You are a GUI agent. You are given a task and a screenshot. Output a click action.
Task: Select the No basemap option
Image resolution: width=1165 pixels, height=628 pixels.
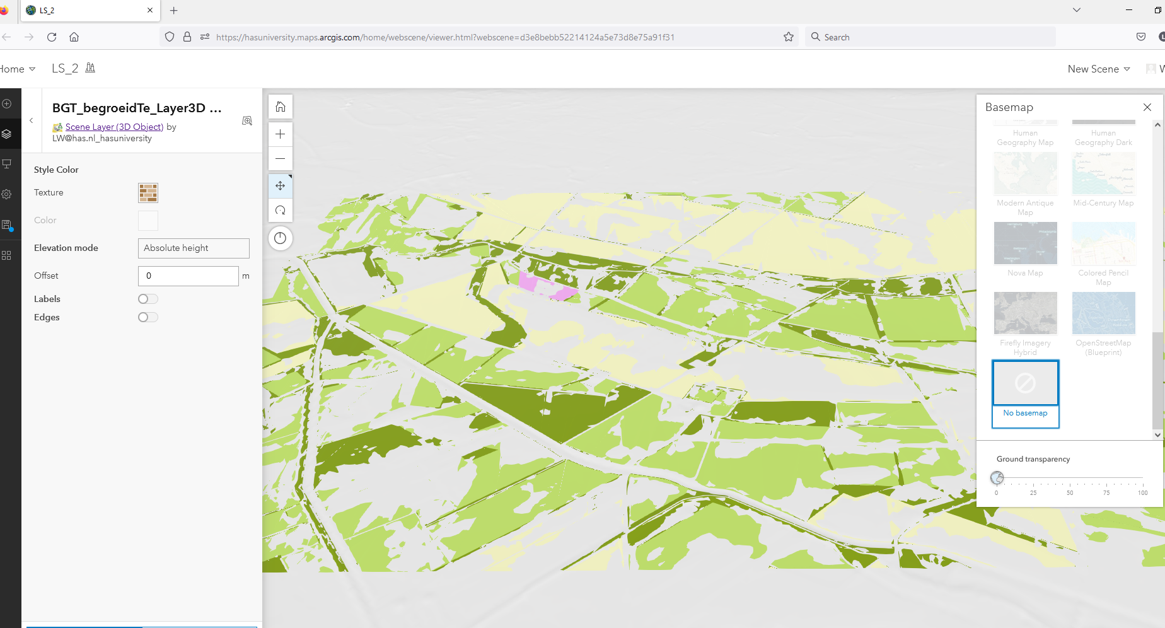(x=1025, y=383)
